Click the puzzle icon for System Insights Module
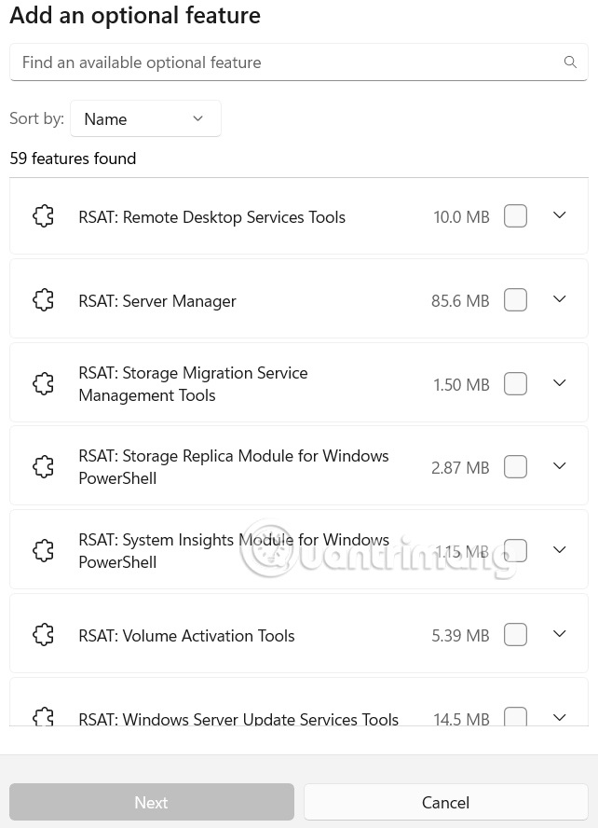 pos(43,550)
